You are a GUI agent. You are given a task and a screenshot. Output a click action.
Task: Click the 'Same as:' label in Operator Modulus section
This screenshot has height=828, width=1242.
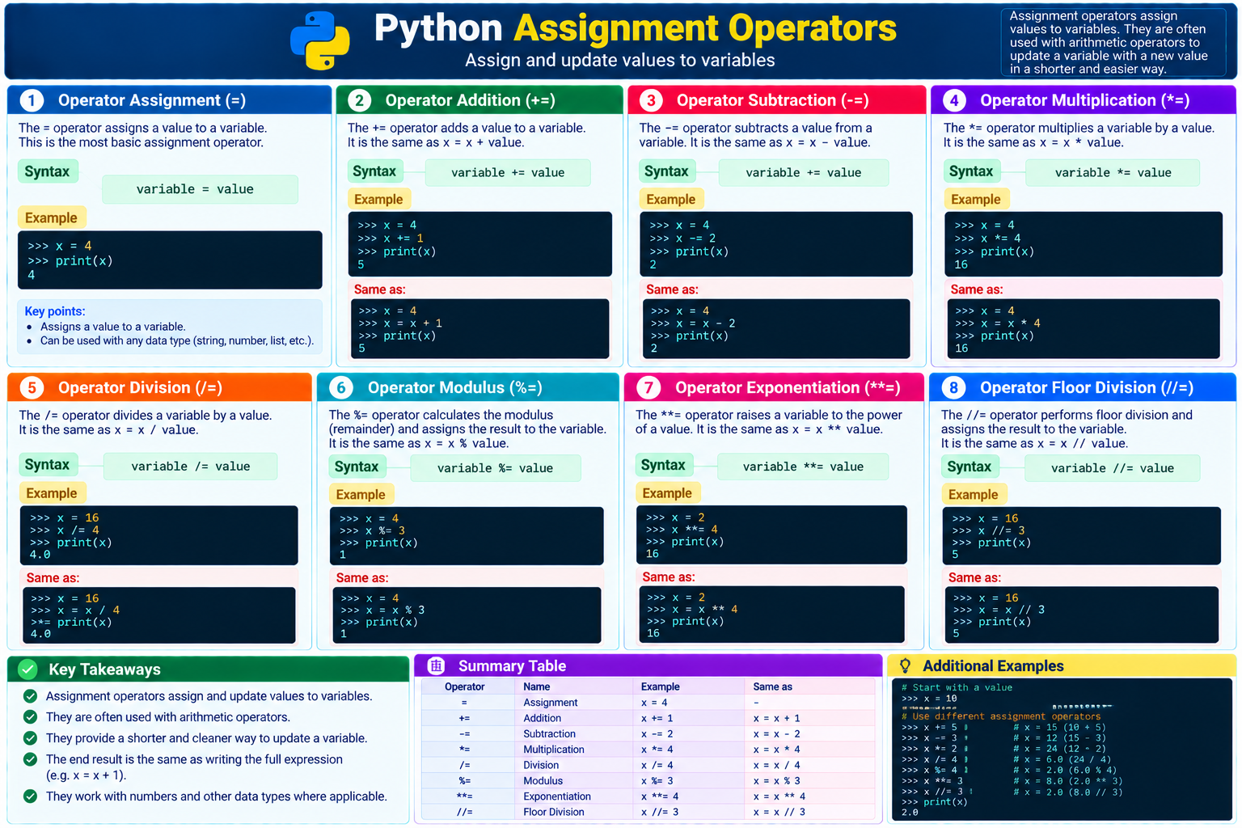pos(362,578)
